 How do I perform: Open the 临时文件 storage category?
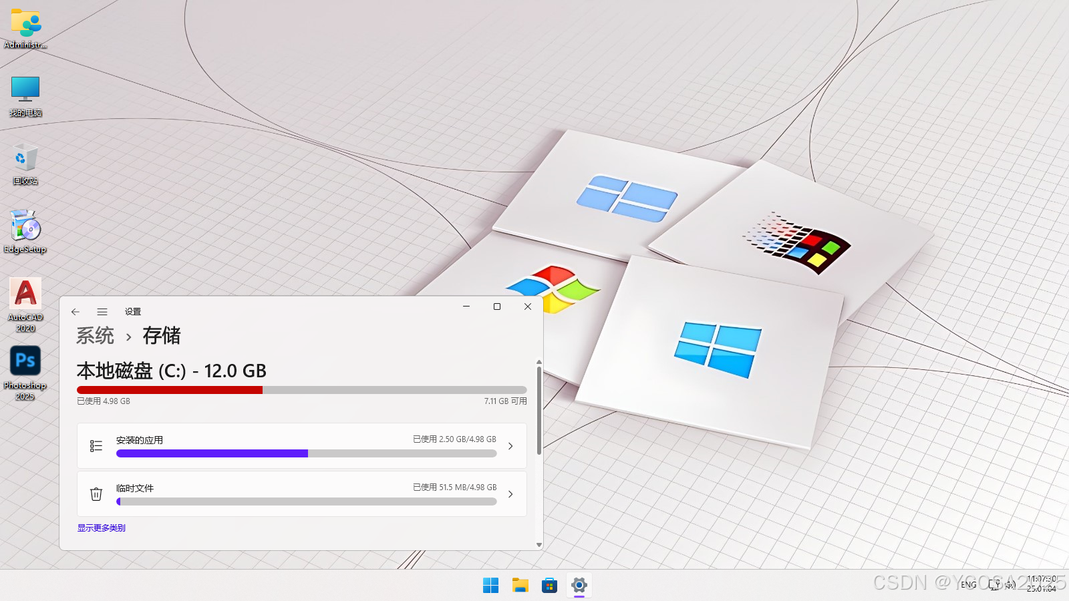302,494
